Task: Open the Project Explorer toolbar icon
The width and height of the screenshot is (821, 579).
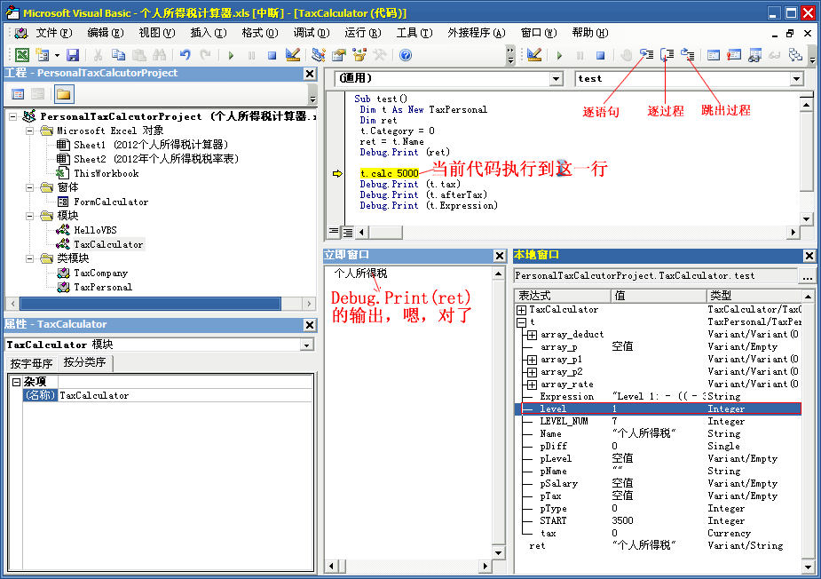Action: tap(318, 55)
